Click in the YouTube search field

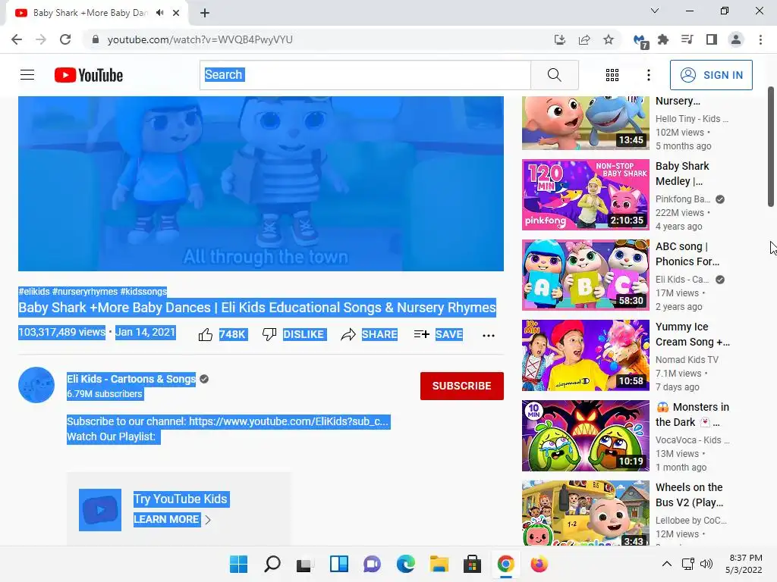tap(365, 75)
